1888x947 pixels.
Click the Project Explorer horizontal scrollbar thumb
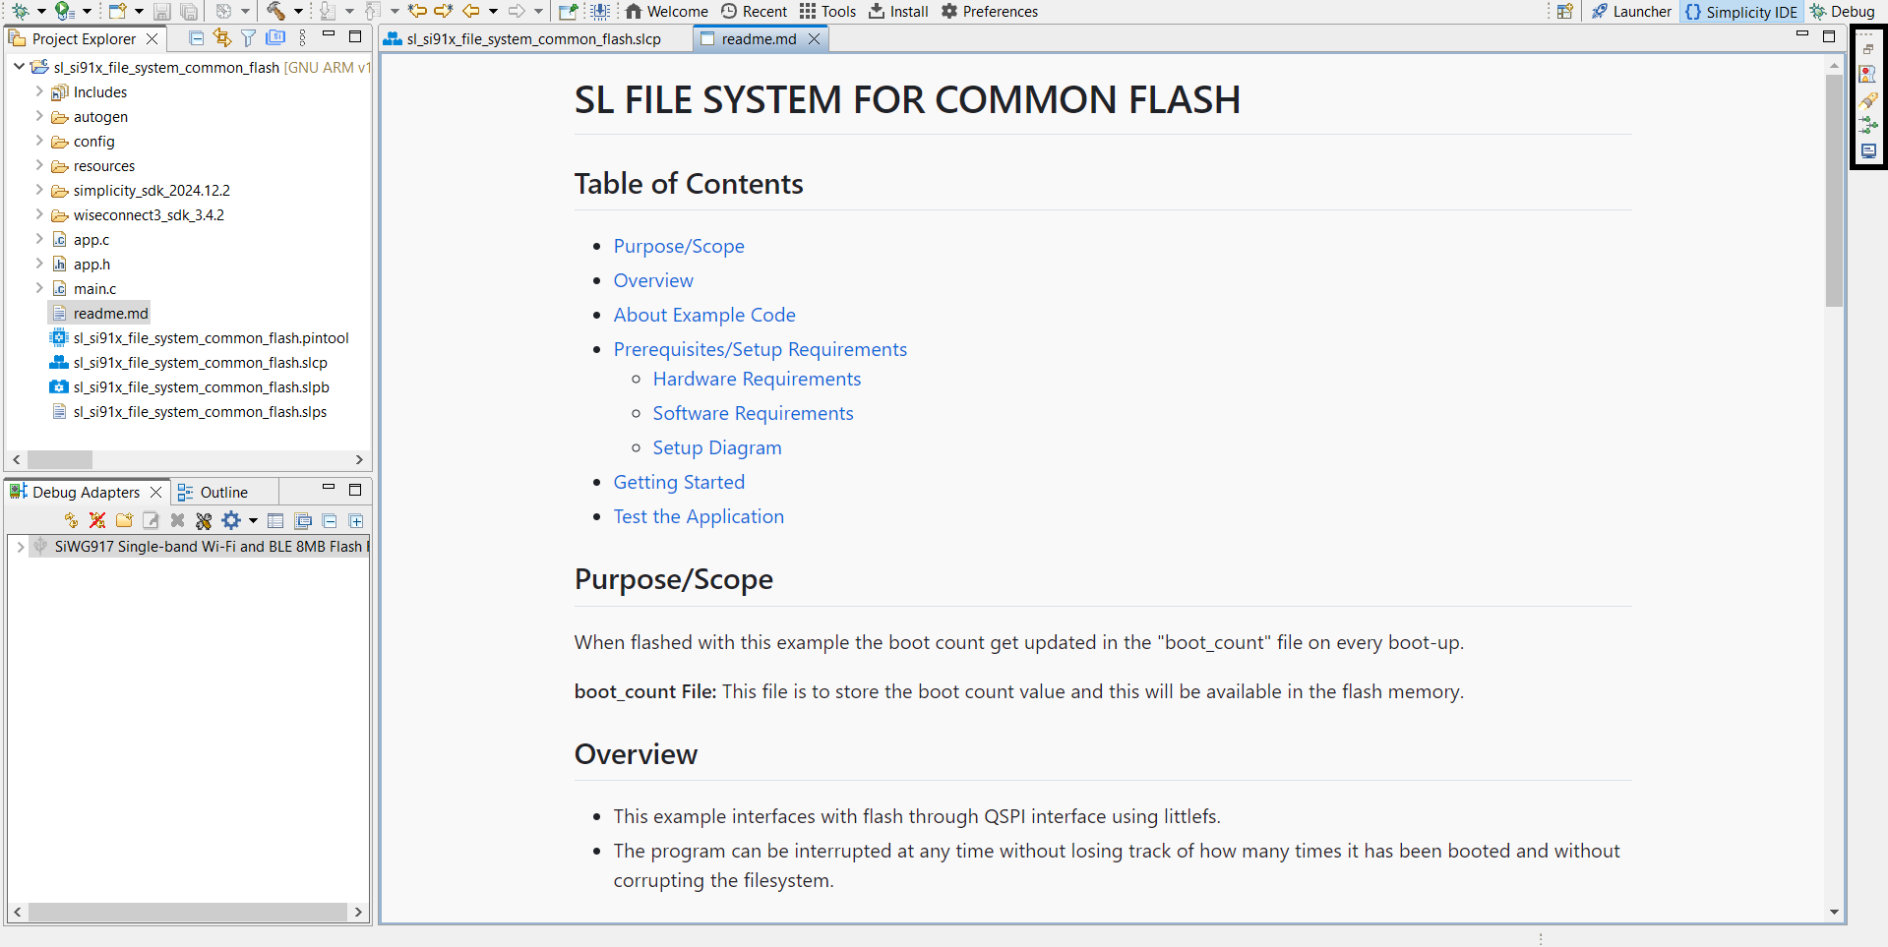click(59, 459)
